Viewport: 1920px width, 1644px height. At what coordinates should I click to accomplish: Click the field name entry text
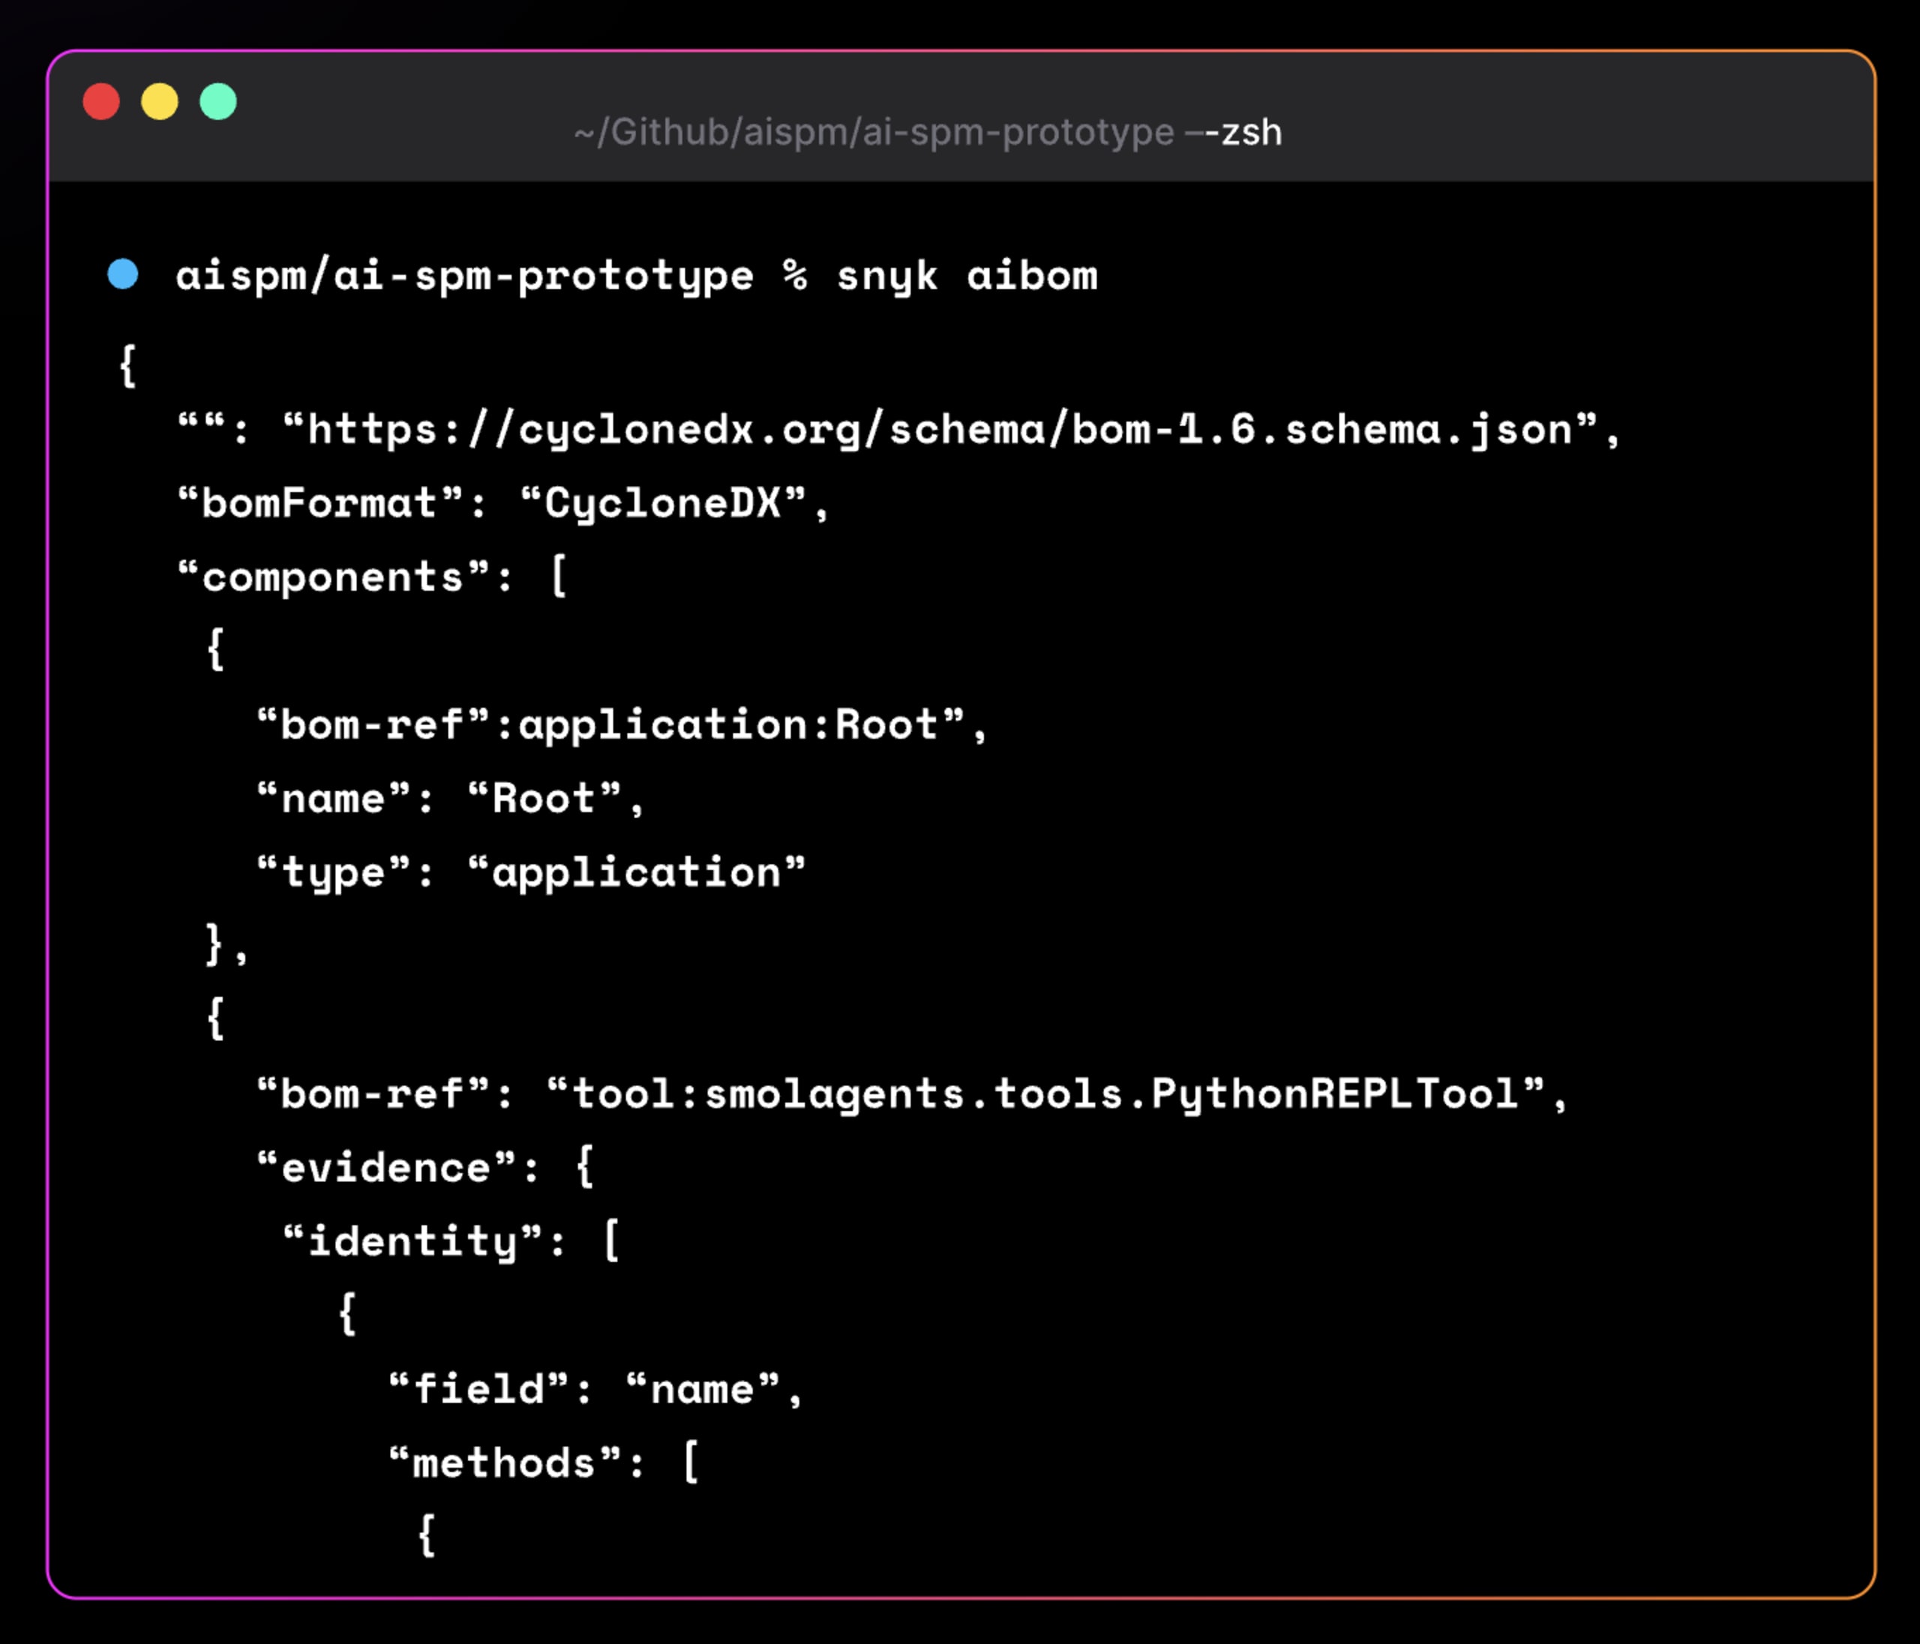coord(593,1387)
